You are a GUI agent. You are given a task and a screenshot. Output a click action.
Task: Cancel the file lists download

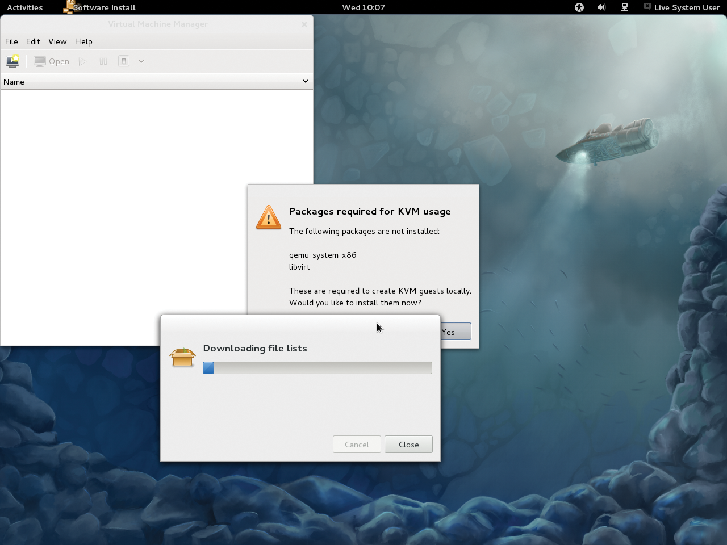click(x=357, y=444)
